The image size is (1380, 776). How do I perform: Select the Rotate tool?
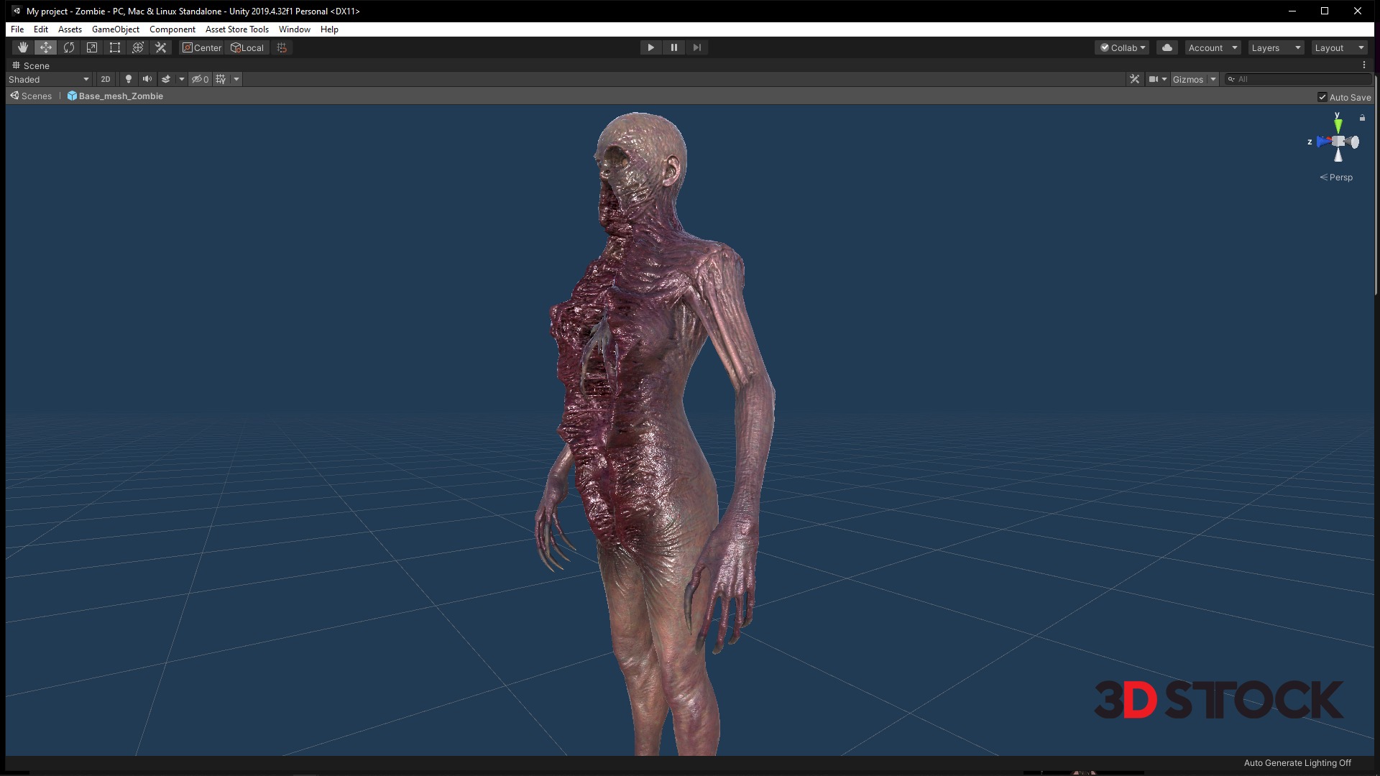pos(69,47)
